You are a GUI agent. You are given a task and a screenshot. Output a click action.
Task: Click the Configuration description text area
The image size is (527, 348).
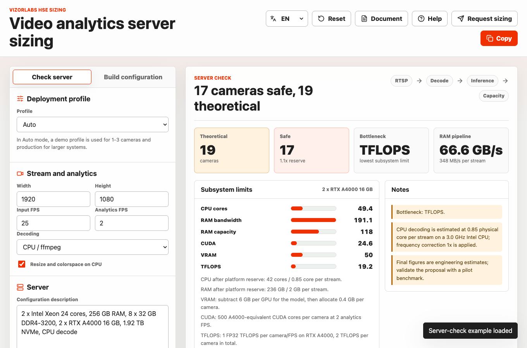click(93, 326)
